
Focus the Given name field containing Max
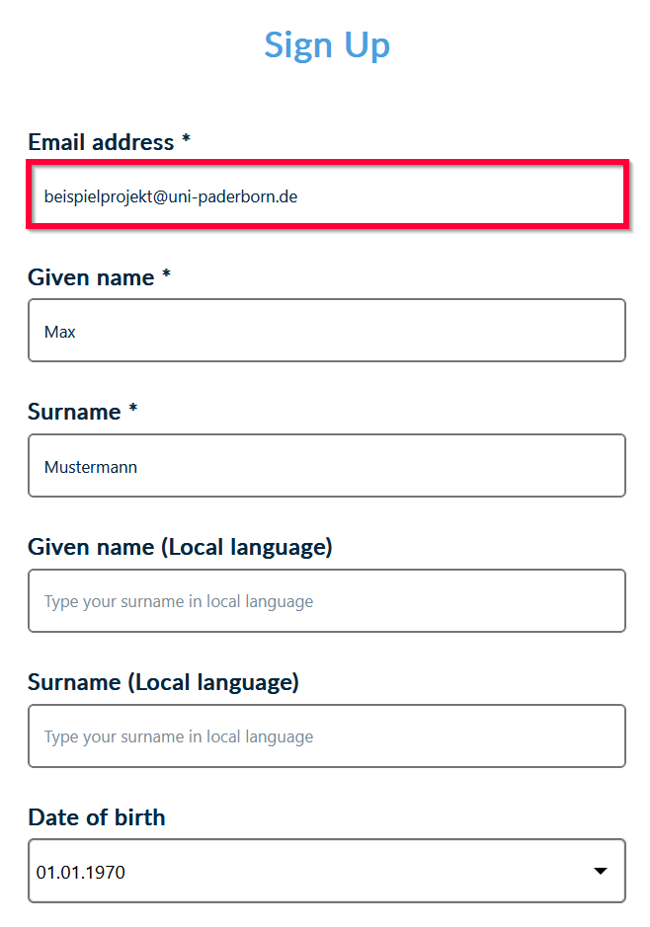tap(326, 332)
